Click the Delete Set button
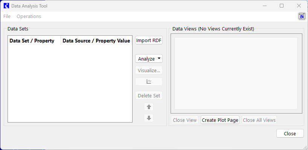 coord(149,96)
